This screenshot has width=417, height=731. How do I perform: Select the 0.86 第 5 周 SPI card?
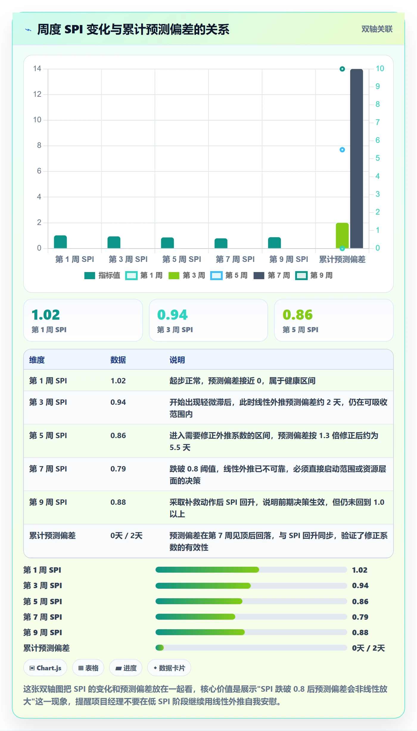coord(334,320)
